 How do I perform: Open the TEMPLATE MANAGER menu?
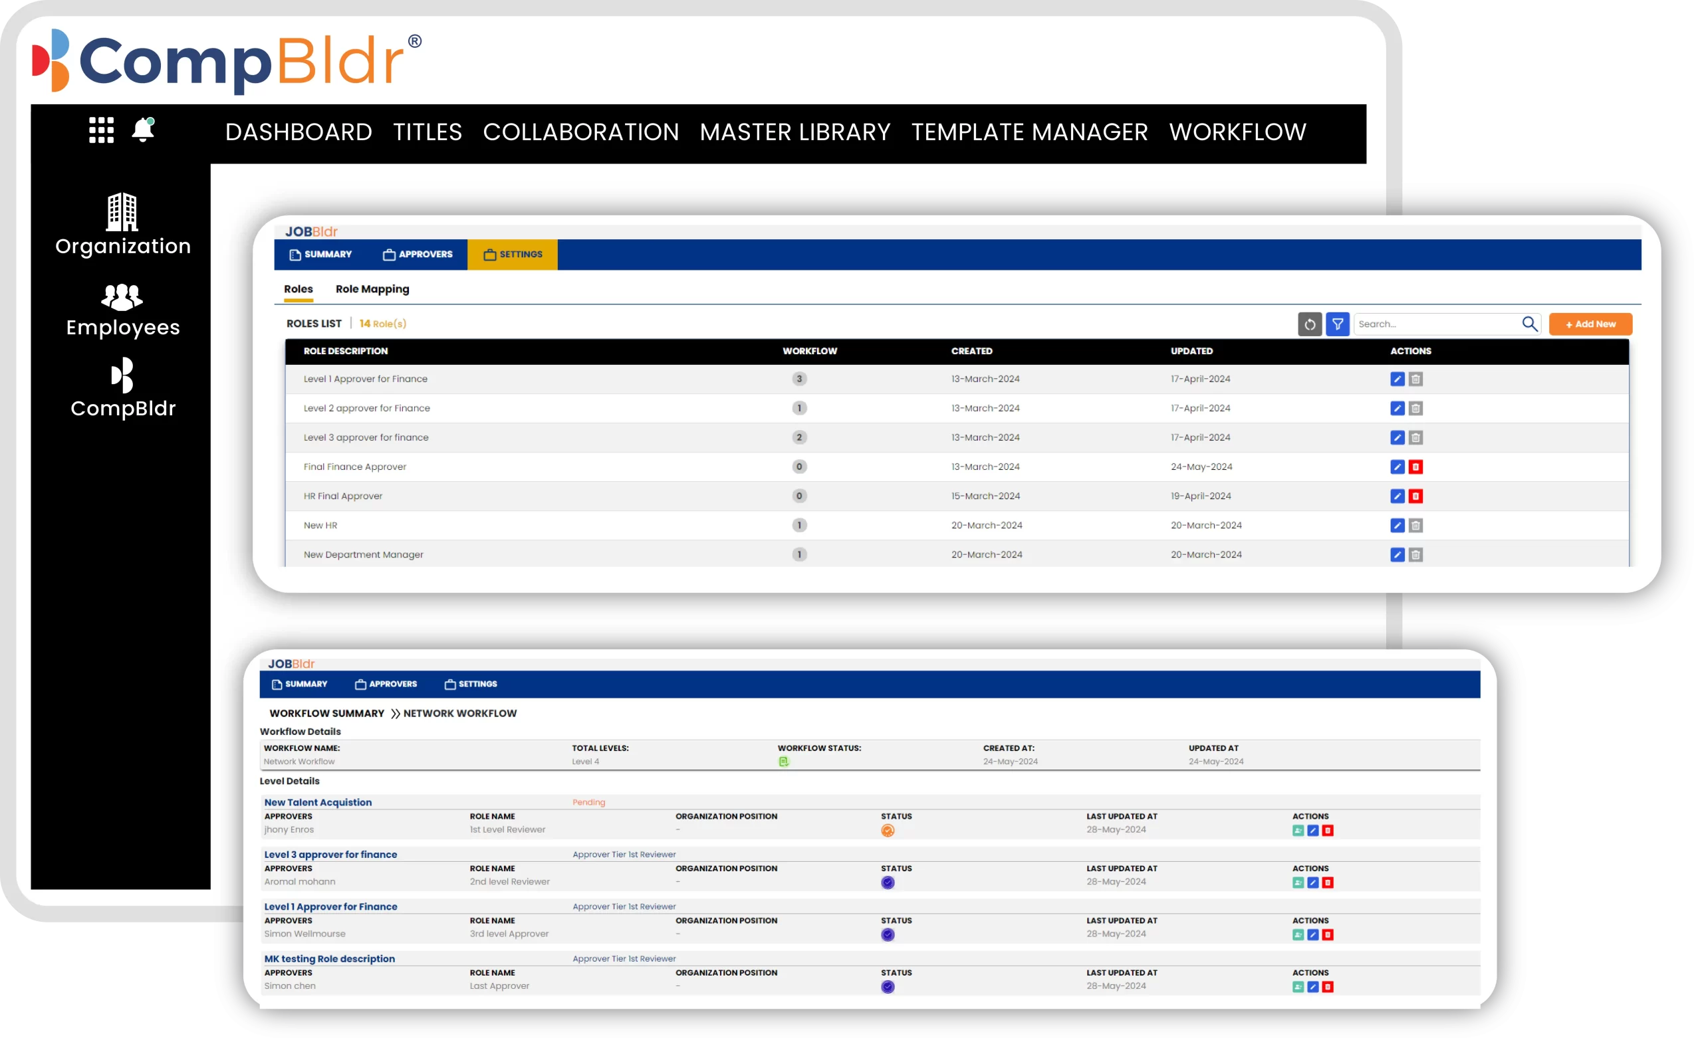pyautogui.click(x=1030, y=132)
